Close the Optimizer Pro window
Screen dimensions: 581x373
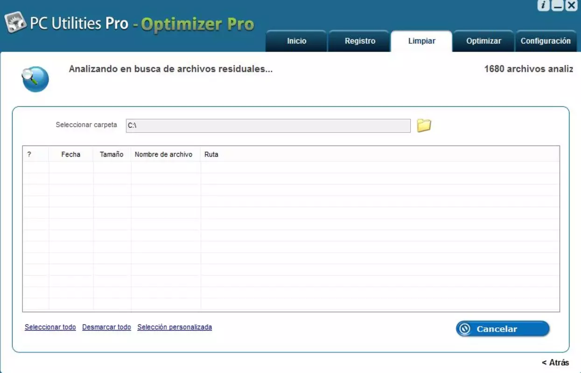coord(571,6)
